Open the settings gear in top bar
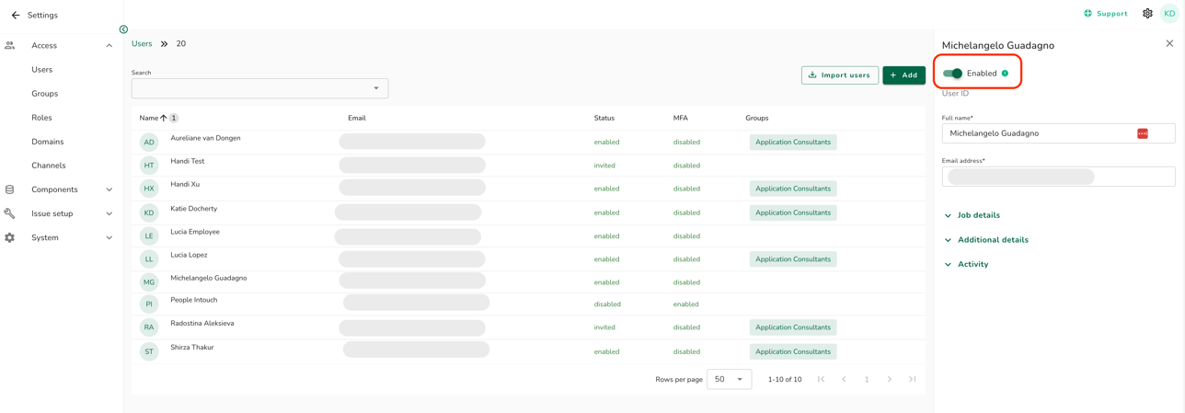Image resolution: width=1185 pixels, height=413 pixels. pyautogui.click(x=1147, y=14)
